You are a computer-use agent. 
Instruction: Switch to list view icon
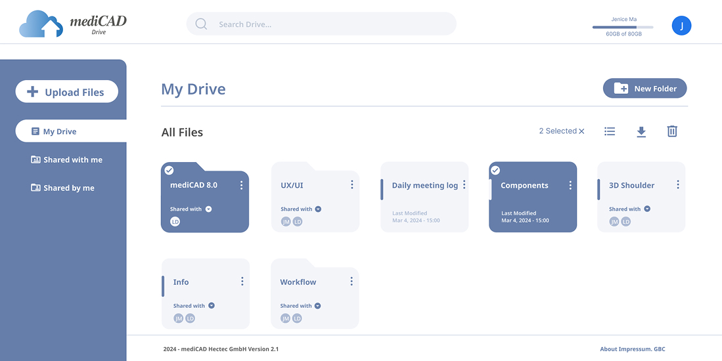pos(610,131)
